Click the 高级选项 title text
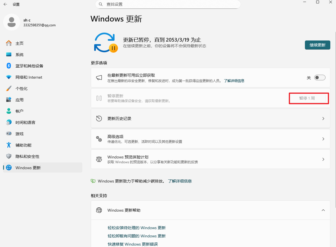Image resolution: width=336 pixels, height=247 pixels. click(x=115, y=137)
